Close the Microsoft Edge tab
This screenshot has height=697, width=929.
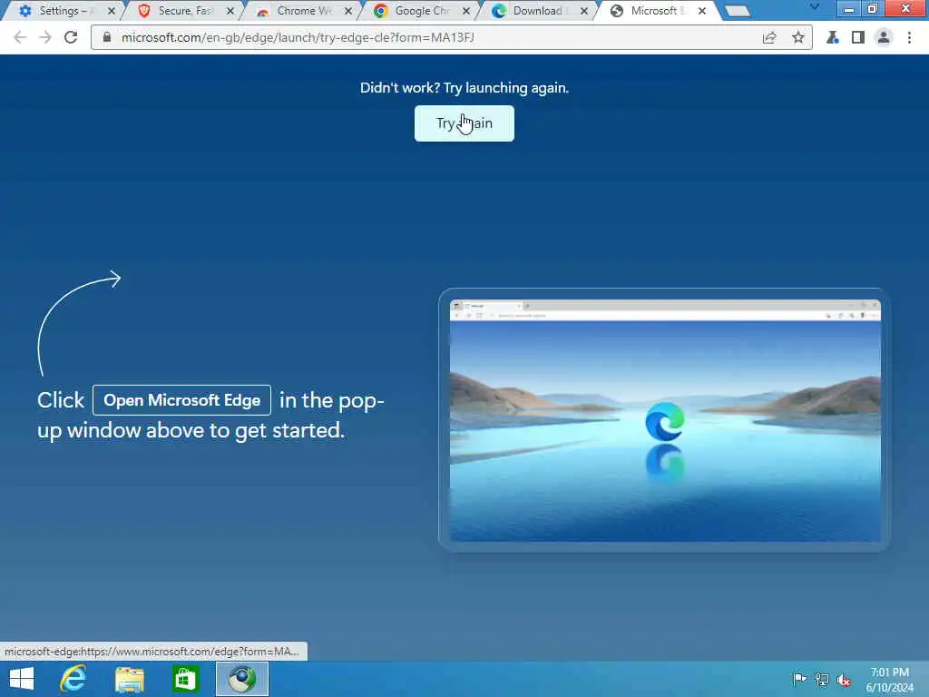pos(702,11)
